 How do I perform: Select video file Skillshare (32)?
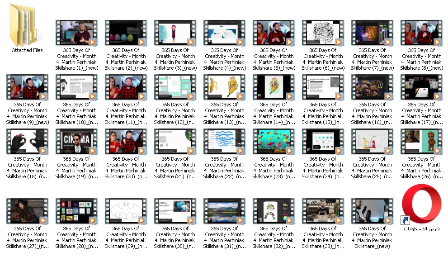click(274, 211)
